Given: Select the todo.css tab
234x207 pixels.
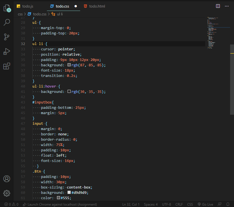Looking at the screenshot, I should [x=62, y=6].
